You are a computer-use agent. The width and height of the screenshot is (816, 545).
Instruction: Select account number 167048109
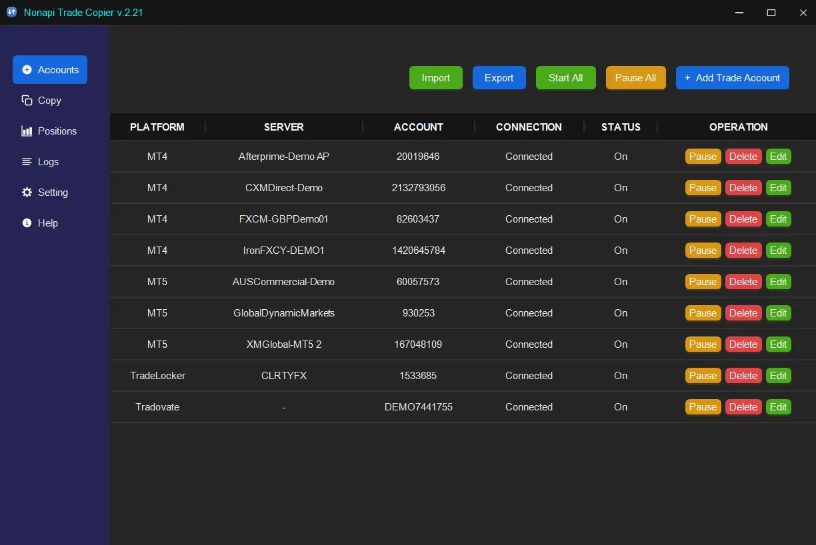click(x=418, y=344)
